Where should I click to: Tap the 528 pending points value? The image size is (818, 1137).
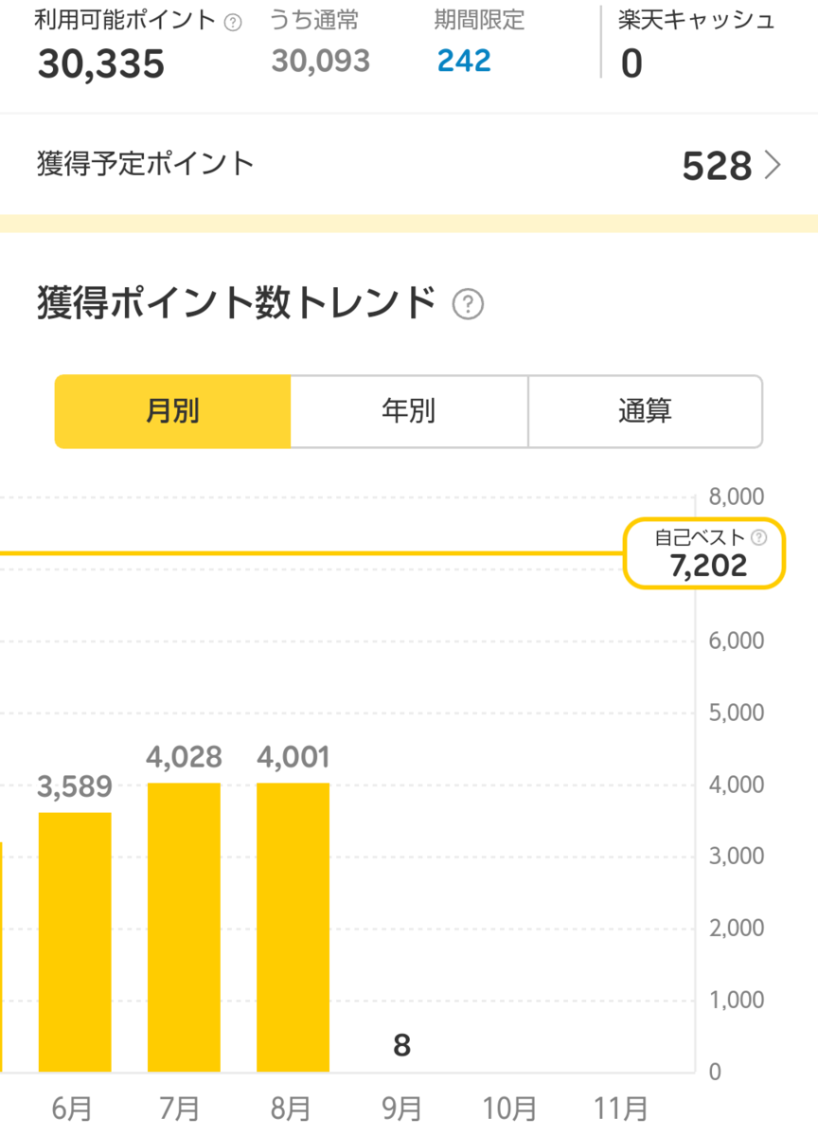pos(717,166)
